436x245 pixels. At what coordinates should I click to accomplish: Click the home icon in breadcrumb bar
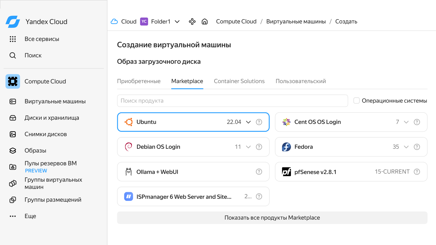(x=205, y=22)
